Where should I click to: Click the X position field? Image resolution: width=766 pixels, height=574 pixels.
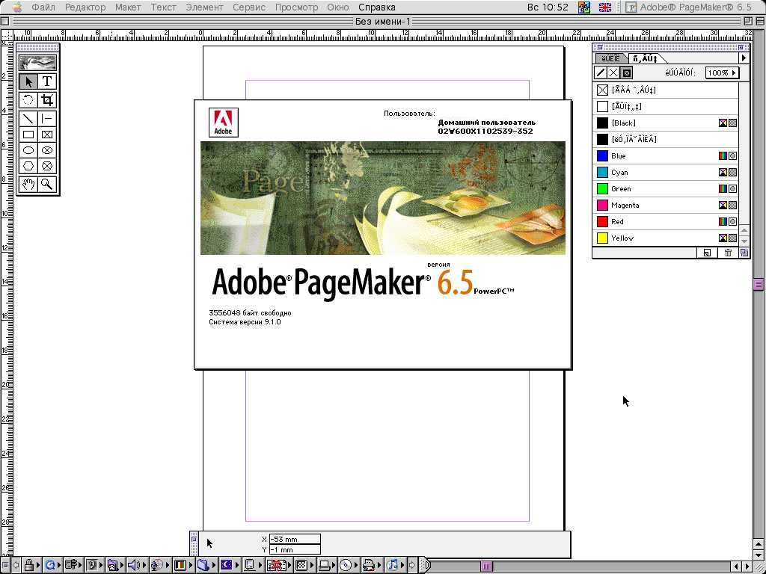tap(295, 540)
